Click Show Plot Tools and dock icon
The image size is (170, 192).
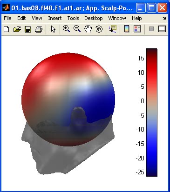pyautogui.click(x=162, y=29)
